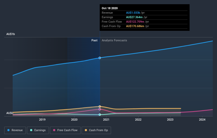Click the Past section label
The height and width of the screenshot is (138, 217).
(x=94, y=40)
